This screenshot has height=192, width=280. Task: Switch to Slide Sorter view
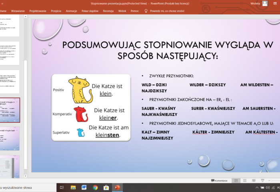coord(245,180)
